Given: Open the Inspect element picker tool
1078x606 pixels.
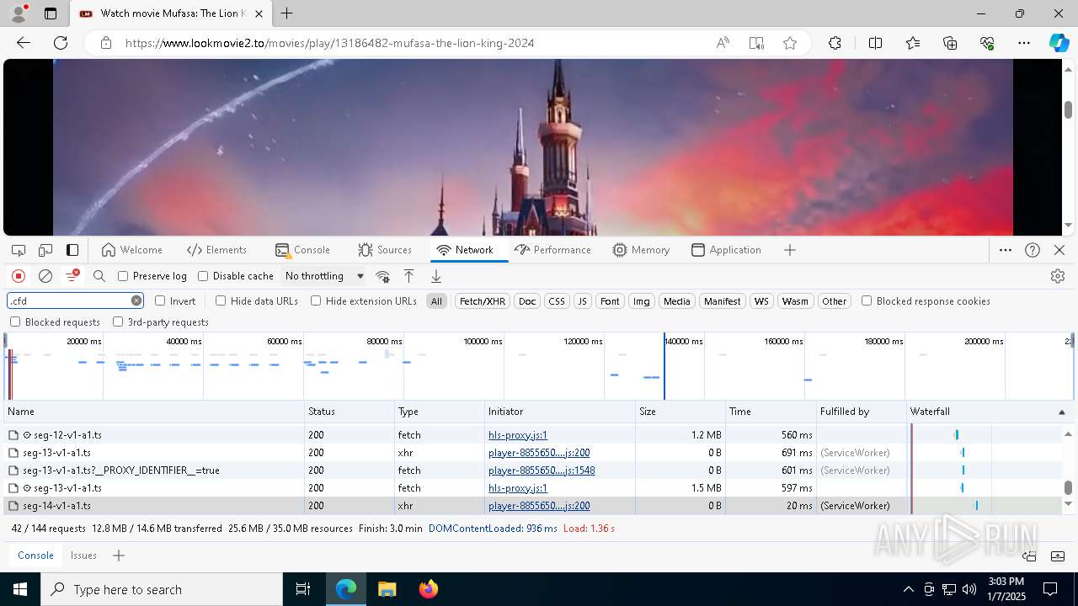Looking at the screenshot, I should 19,250.
